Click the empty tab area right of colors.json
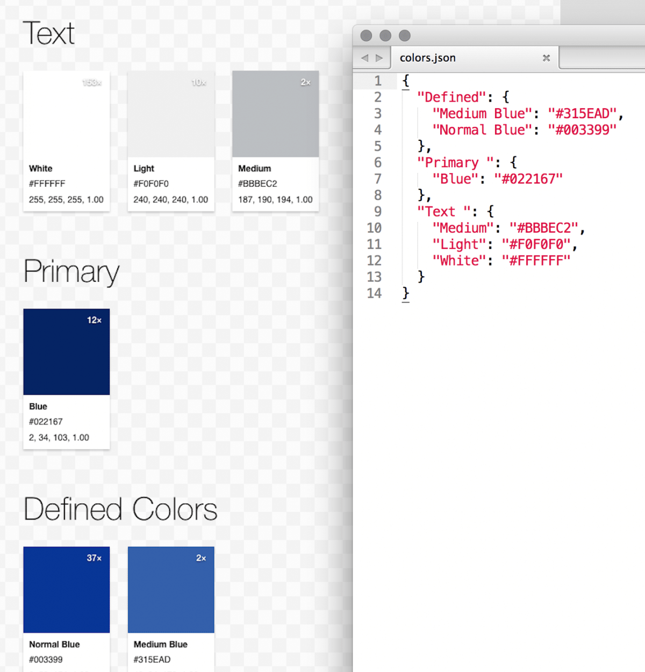Screen dimensions: 645x672 pyautogui.click(x=602, y=58)
